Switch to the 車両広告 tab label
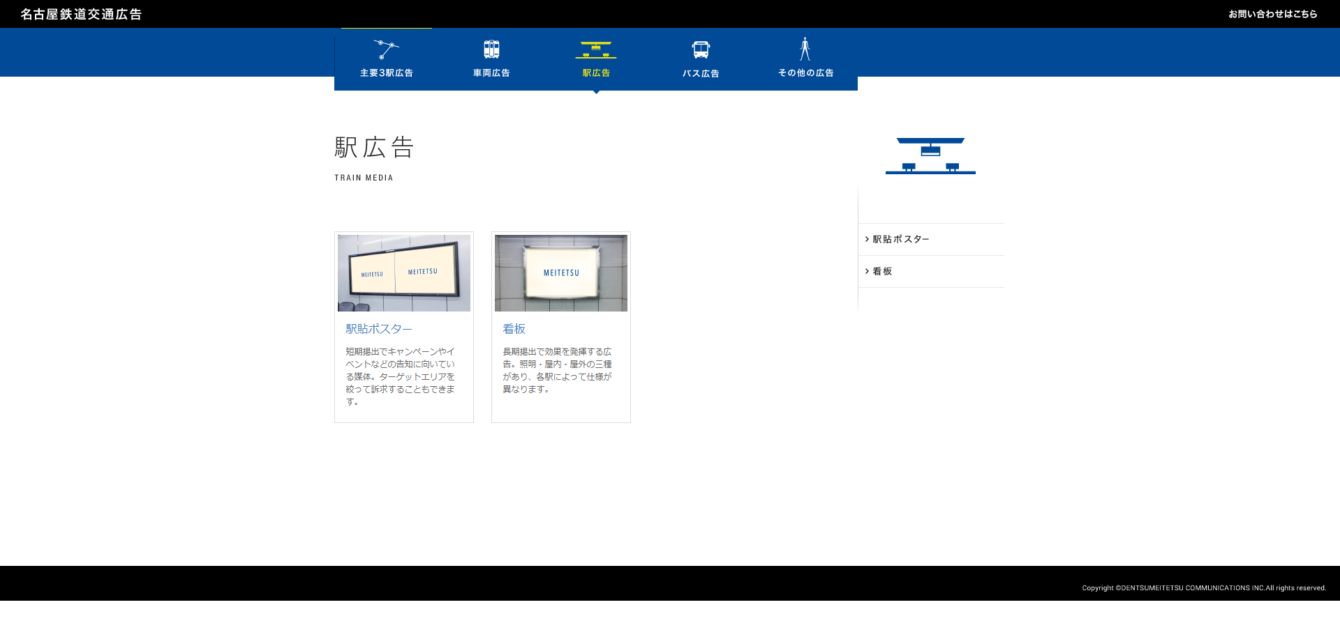 pyautogui.click(x=491, y=73)
